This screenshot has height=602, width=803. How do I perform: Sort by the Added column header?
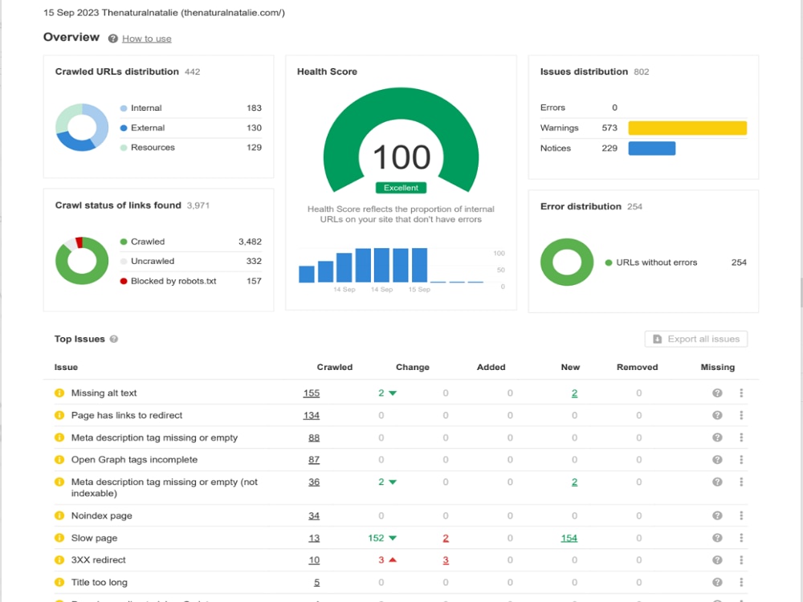(x=491, y=367)
